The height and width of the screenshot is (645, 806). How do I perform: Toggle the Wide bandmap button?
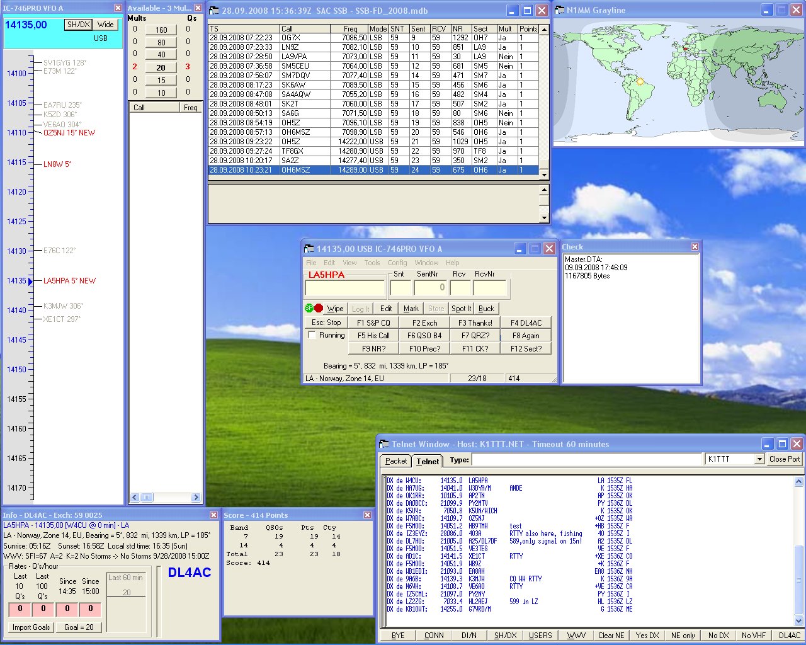pyautogui.click(x=106, y=25)
